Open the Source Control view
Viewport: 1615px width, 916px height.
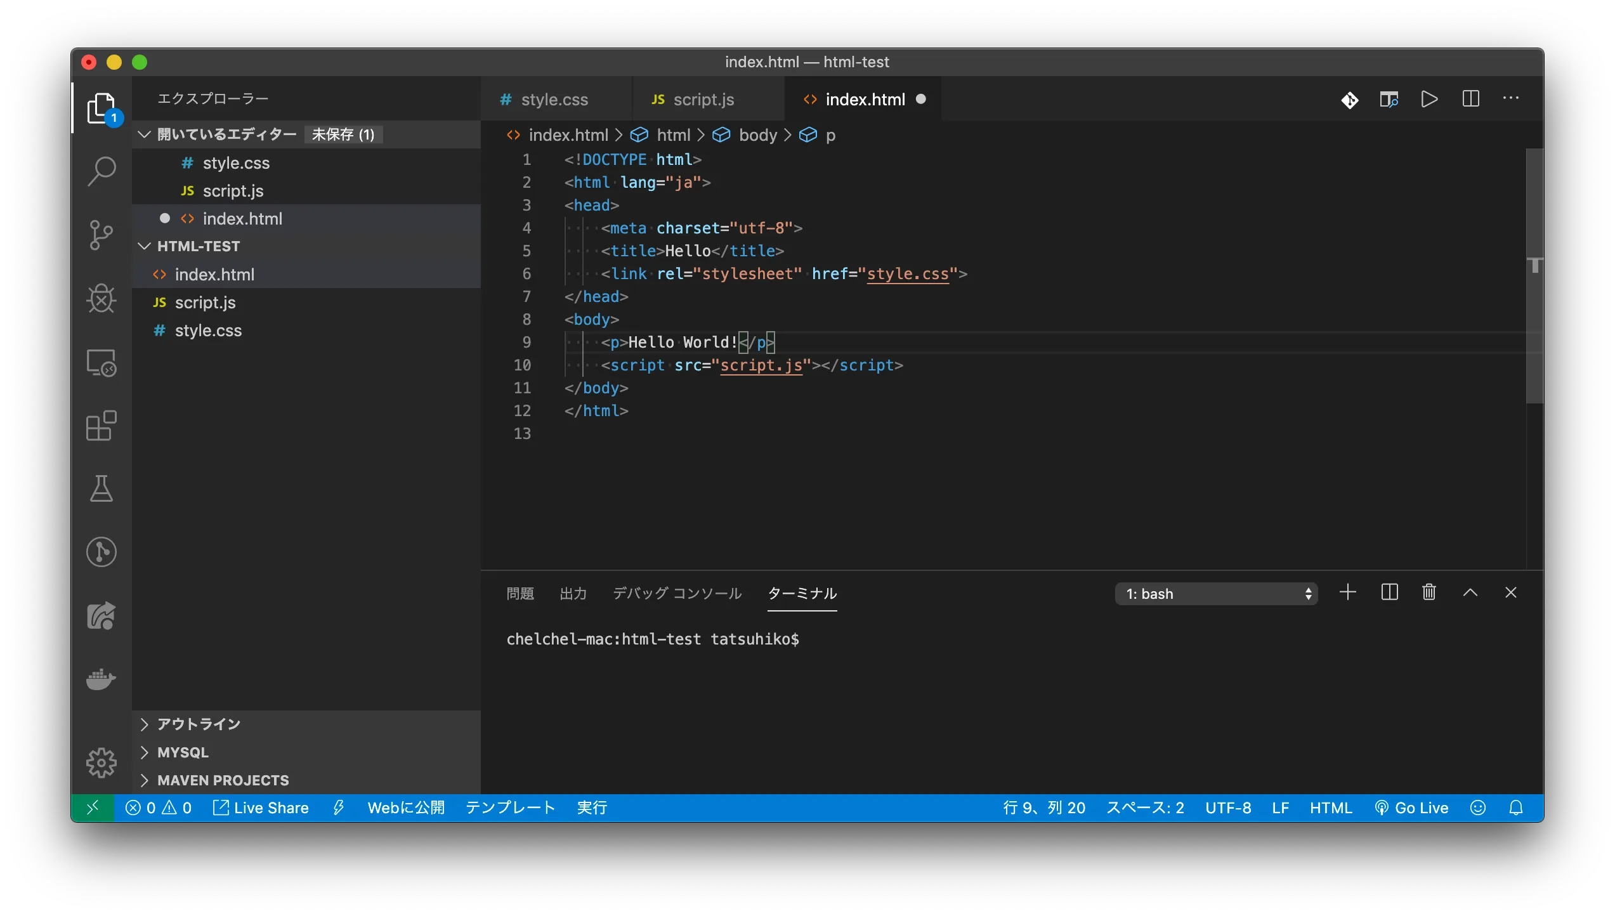[101, 235]
